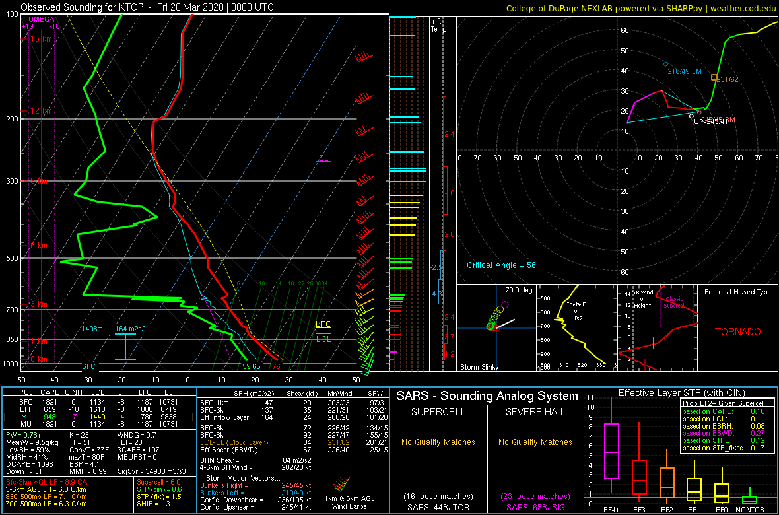Click the SARS: 65% SIG text
Image resolution: width=779 pixels, height=515 pixels.
(x=535, y=507)
